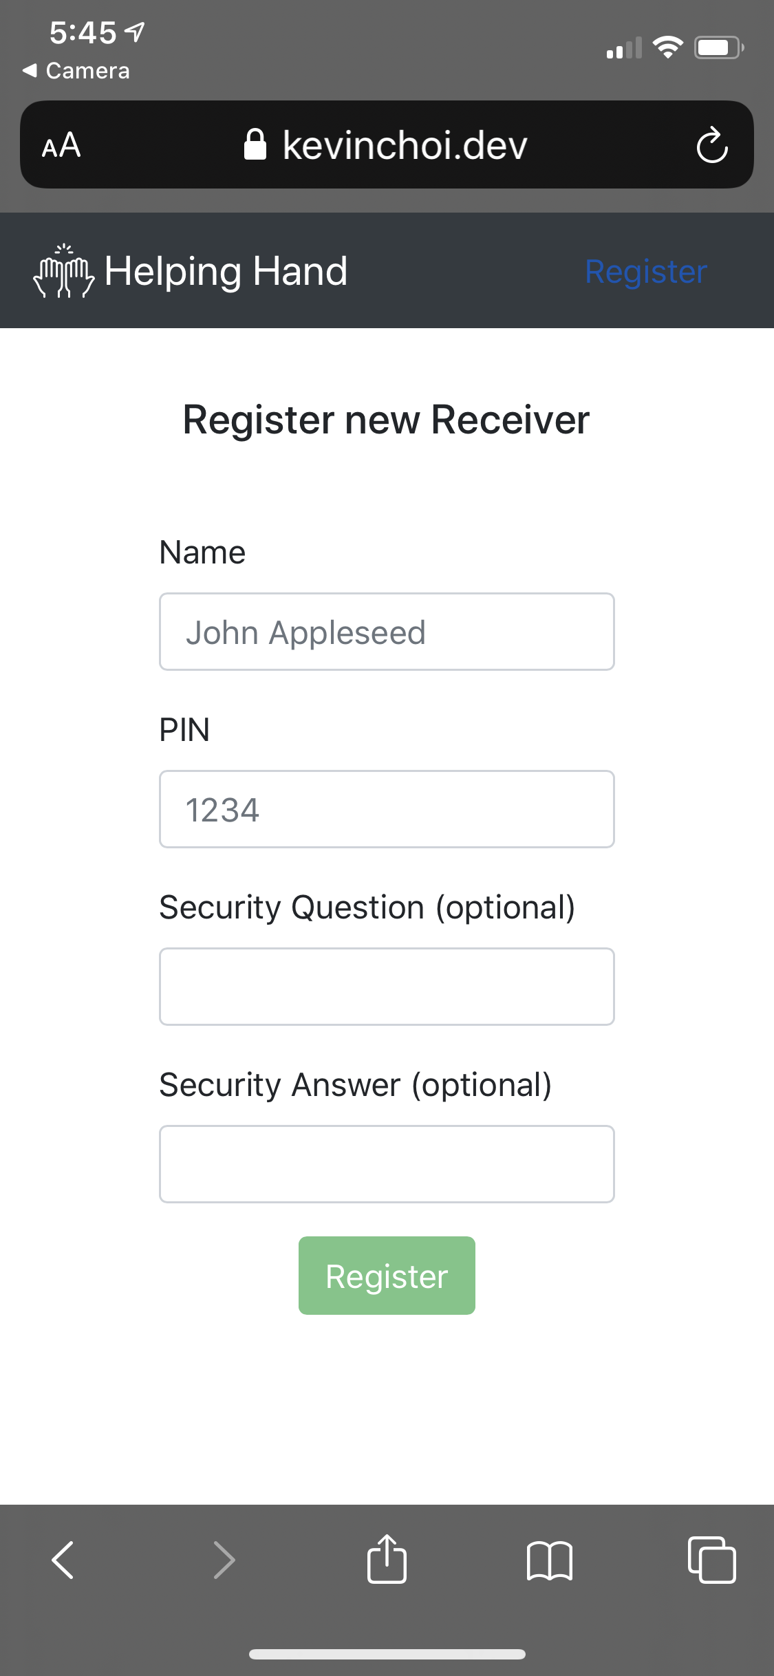Tap the Helping Hand brand title
This screenshot has height=1676, width=774.
(226, 271)
